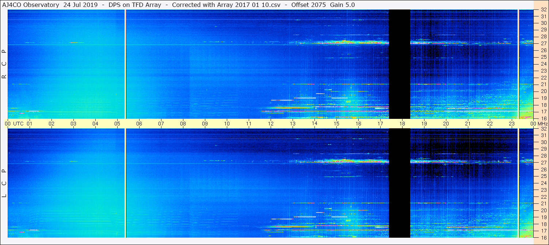Image resolution: width=549 pixels, height=245 pixels.
Task: Click the '06' hour mark on time axis
Action: point(139,124)
